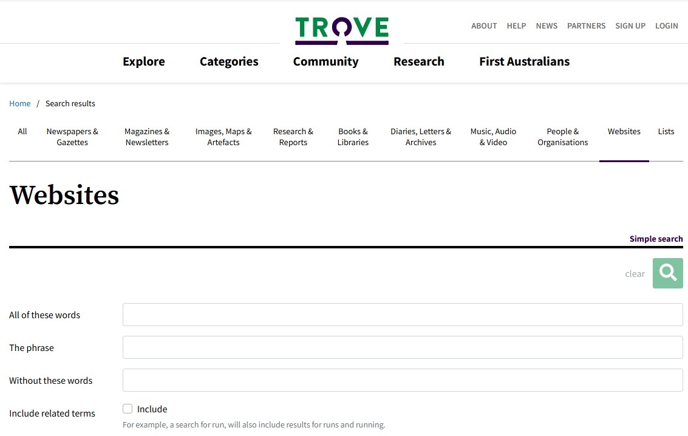Open the SIGN UP page

(x=630, y=26)
